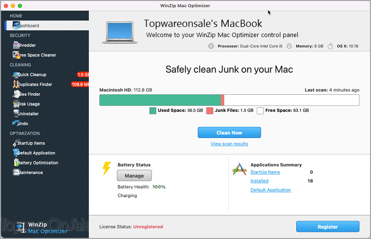
Task: Click the Maintenance icon
Action: 16,172
